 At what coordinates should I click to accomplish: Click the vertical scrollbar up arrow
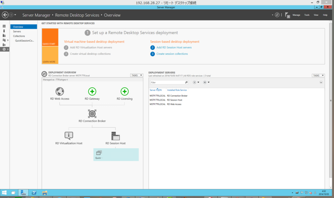(331, 22)
